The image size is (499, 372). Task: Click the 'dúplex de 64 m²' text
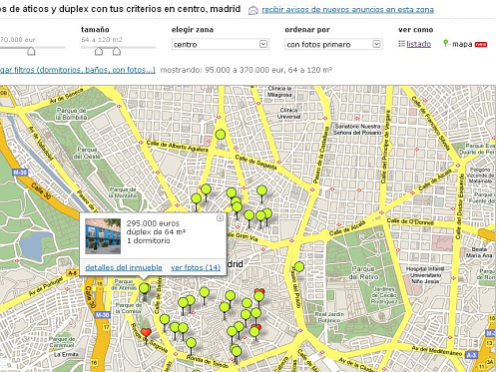pos(156,232)
